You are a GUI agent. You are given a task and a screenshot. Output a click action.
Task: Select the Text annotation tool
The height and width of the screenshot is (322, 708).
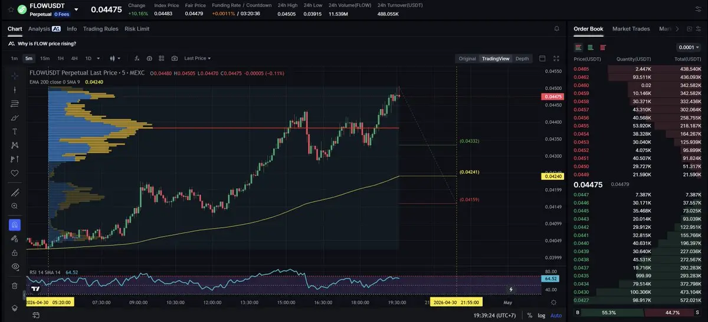[x=15, y=131]
